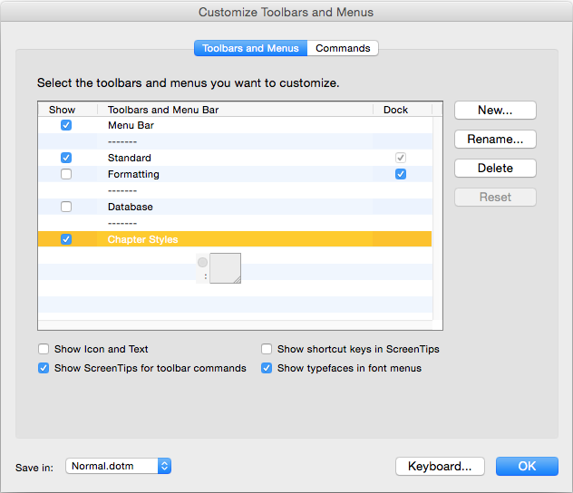Image resolution: width=573 pixels, height=493 pixels.
Task: Click the floating toolbar's round close button
Action: click(x=202, y=262)
